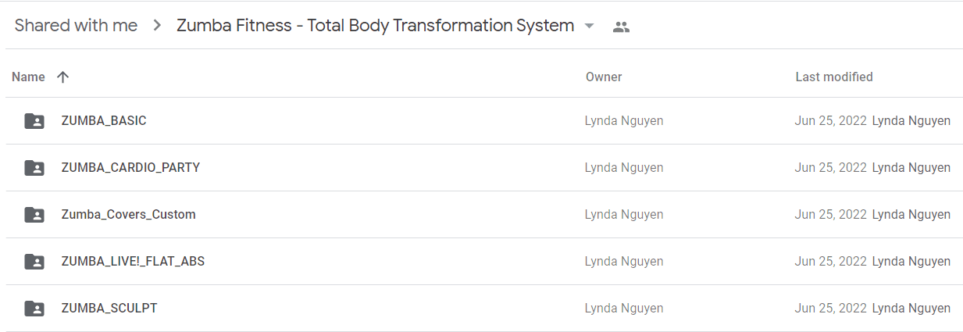Open the Zumba Fitness folder breadcrumb menu
Screen dimensions: 963x332
tap(376, 26)
